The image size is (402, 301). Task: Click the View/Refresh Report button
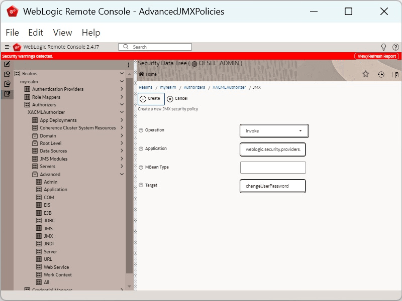click(x=376, y=56)
